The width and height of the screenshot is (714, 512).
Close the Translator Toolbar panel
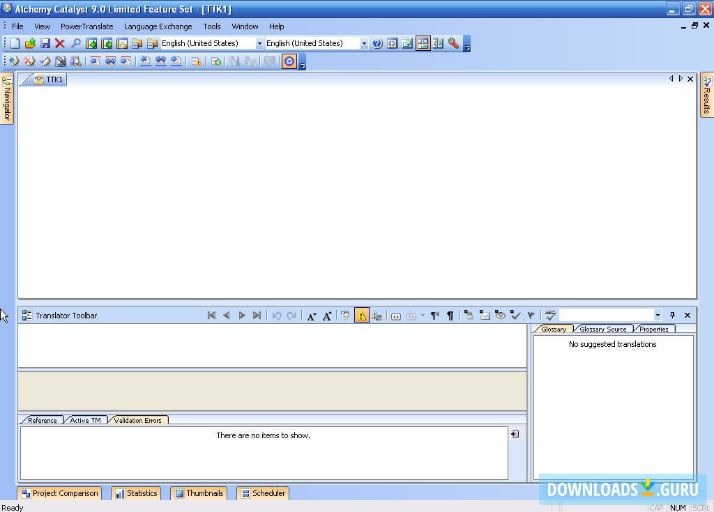(688, 315)
